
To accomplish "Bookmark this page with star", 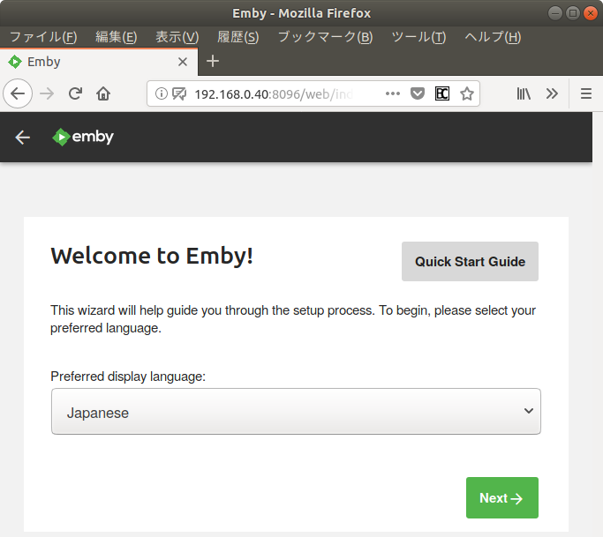I will click(x=467, y=93).
